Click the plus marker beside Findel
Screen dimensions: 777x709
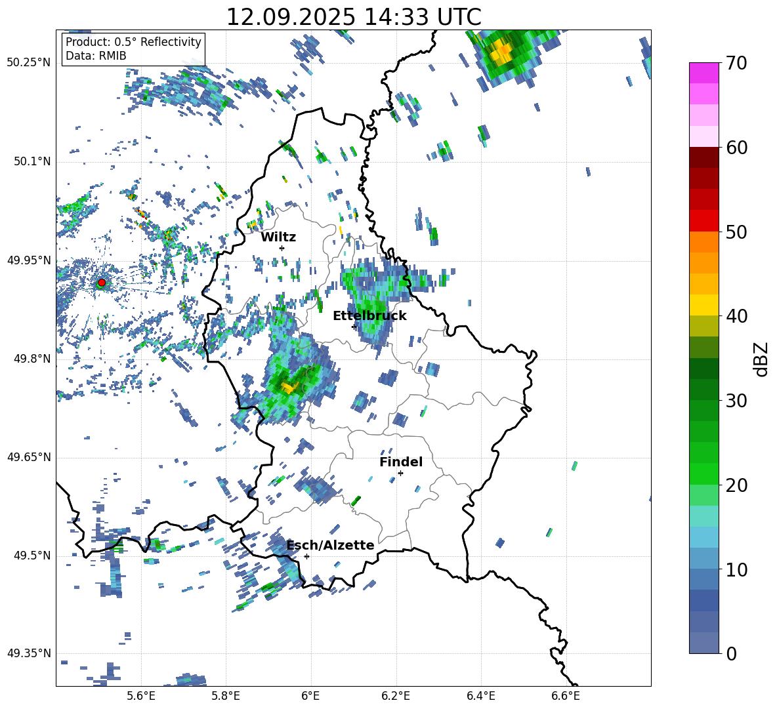400,474
